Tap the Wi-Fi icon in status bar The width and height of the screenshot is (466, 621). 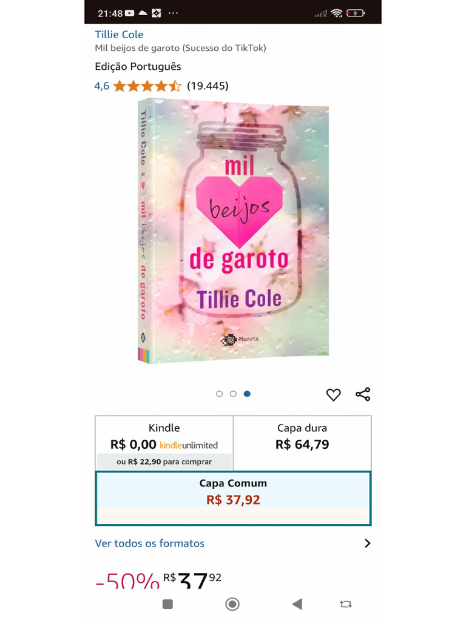[x=337, y=13]
